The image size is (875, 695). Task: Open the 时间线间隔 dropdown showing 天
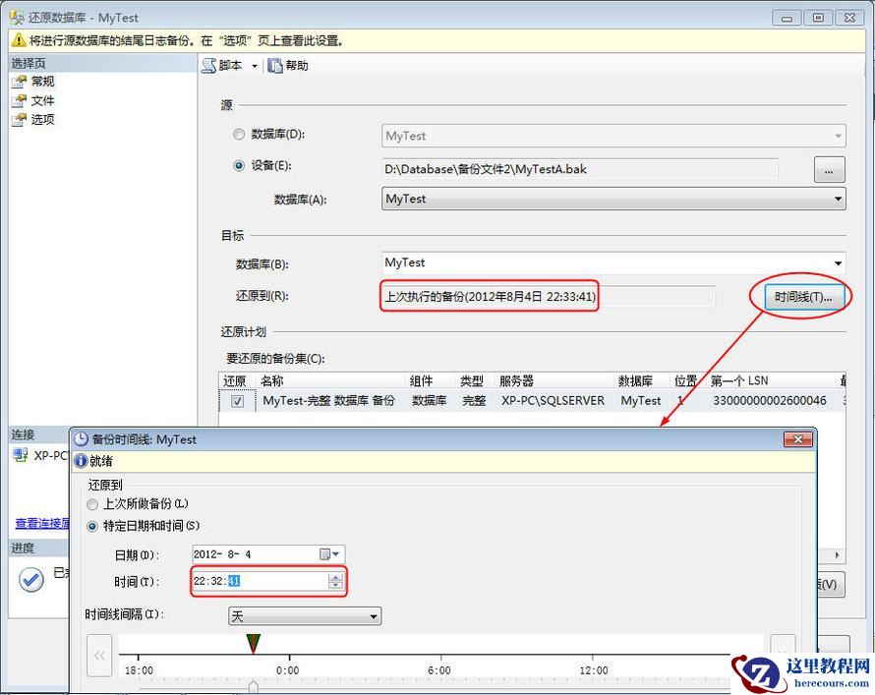[x=305, y=616]
